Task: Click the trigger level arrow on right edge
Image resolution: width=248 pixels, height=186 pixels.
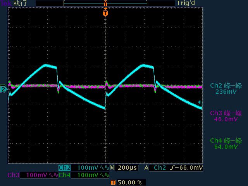Action: [200, 102]
